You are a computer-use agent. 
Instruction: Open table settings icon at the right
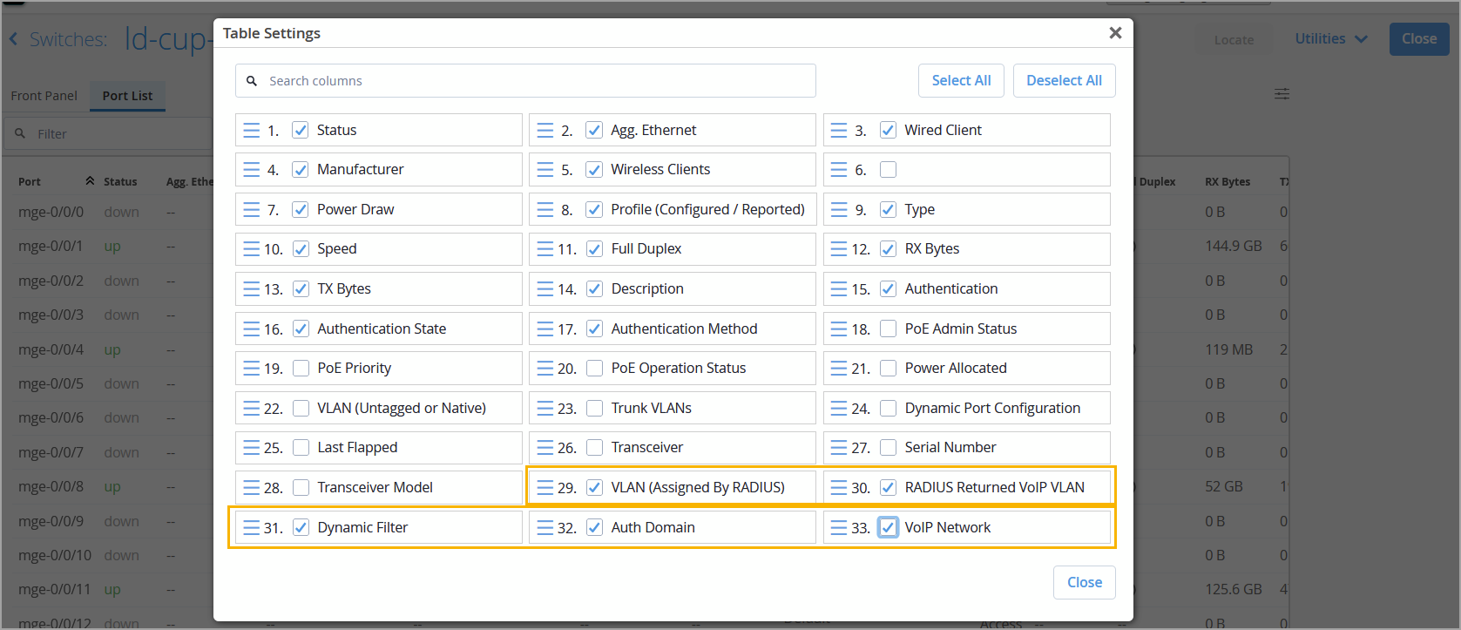point(1282,94)
